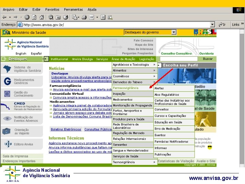Open the Boletins Eletrônicos link
Image resolution: width=245 pixels, height=184 pixels.
click(66, 129)
